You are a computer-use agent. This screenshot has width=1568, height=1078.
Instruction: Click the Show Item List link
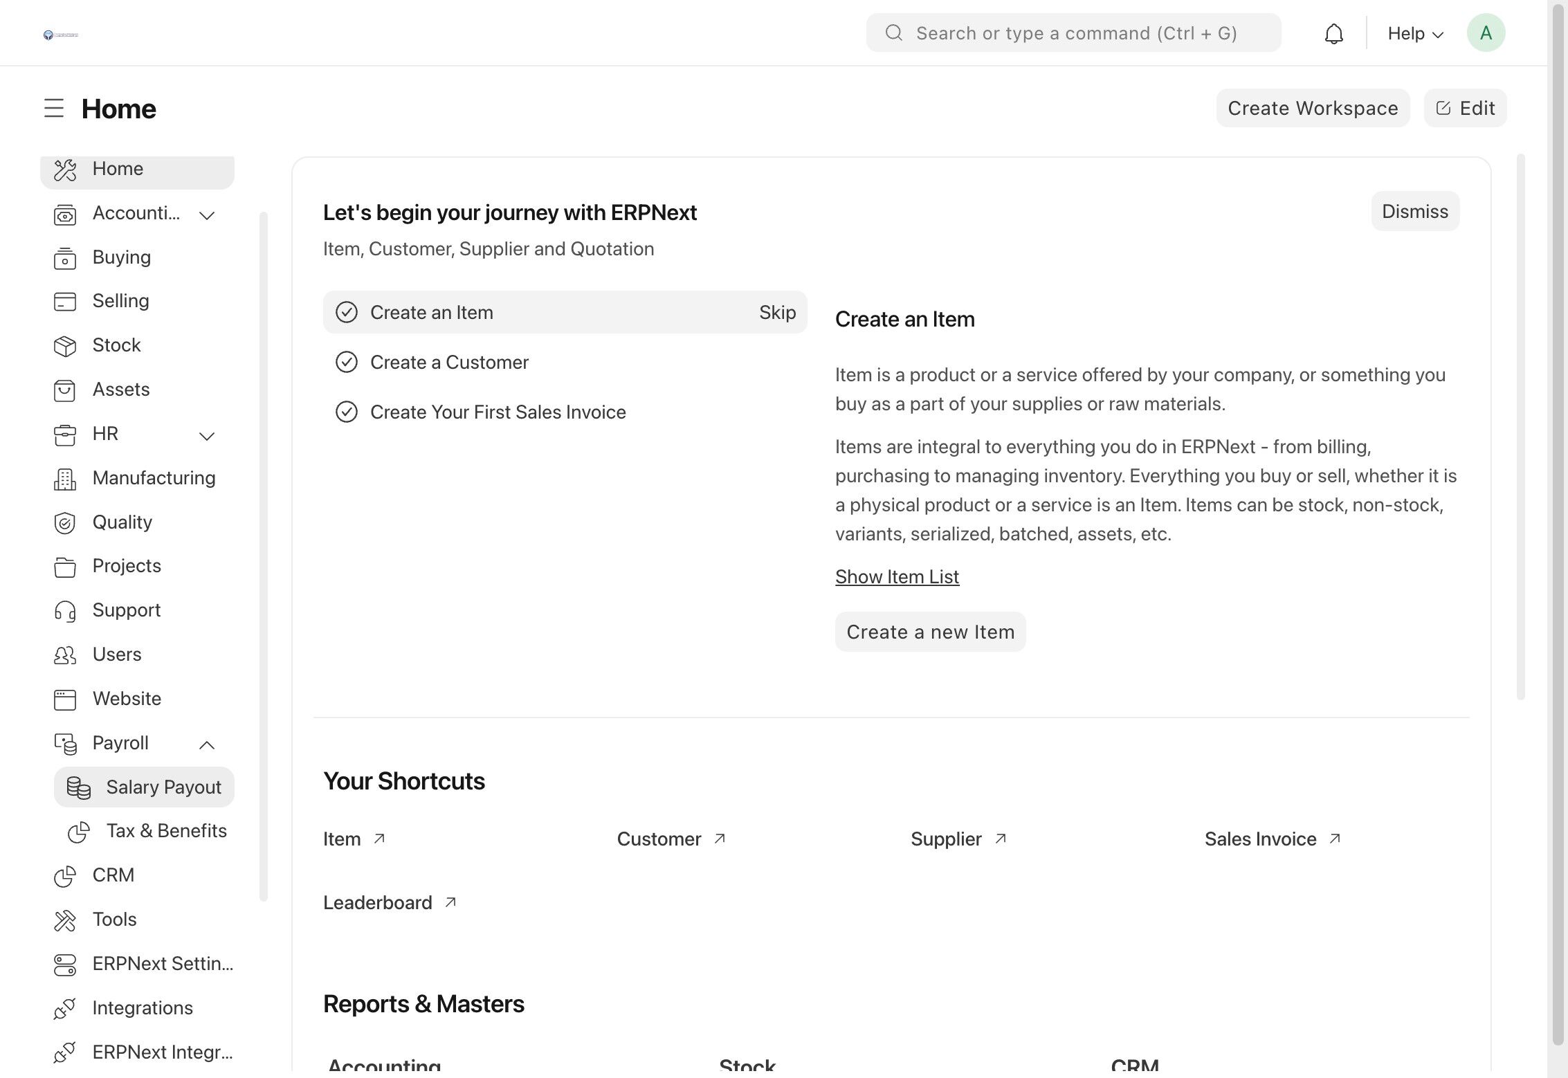[x=897, y=576]
